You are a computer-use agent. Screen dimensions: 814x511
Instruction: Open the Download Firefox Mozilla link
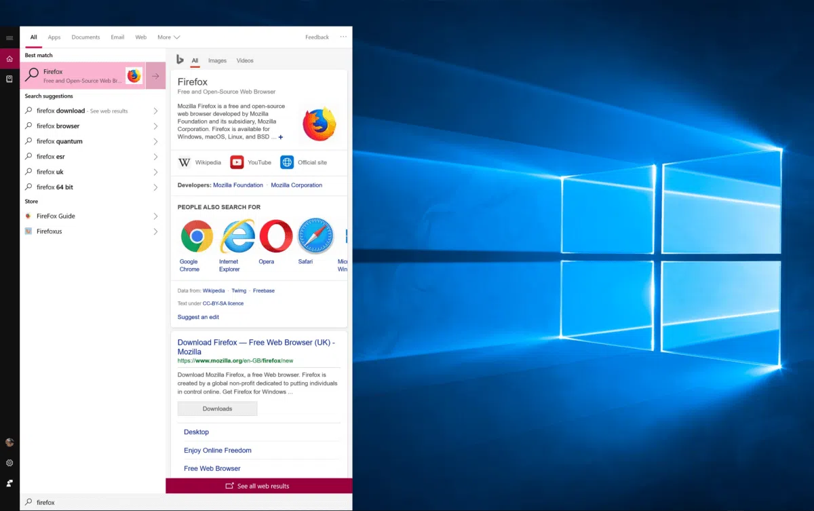coord(256,347)
